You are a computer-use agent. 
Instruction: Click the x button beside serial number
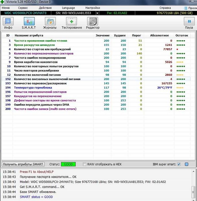tap(97, 13)
